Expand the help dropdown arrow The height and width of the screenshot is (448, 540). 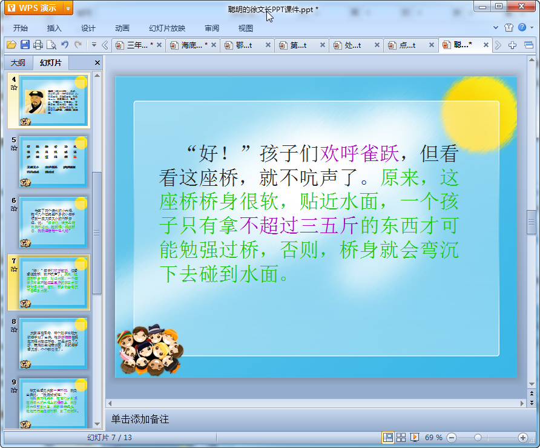[532, 28]
